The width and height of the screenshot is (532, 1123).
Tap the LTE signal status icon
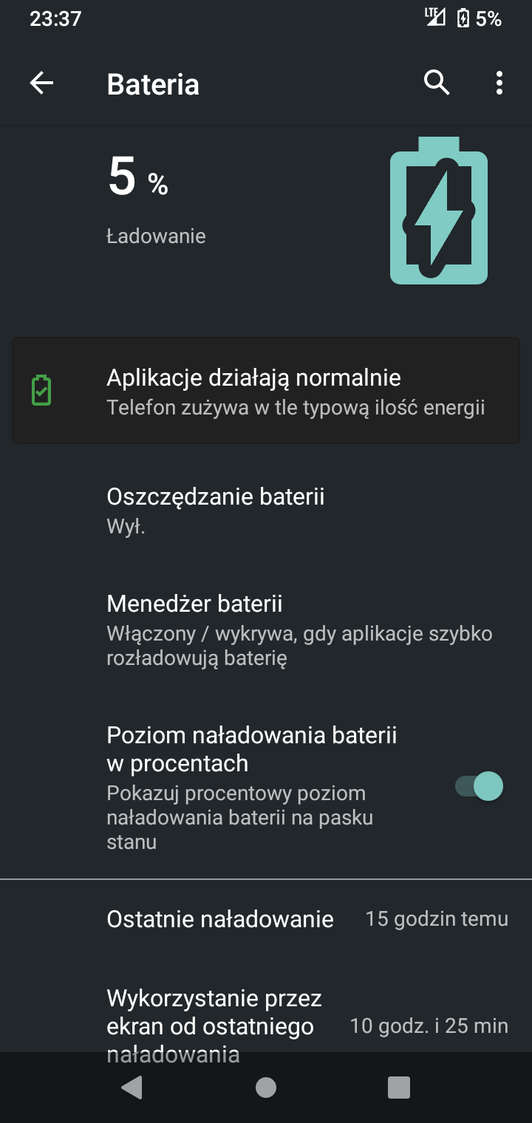(x=434, y=18)
